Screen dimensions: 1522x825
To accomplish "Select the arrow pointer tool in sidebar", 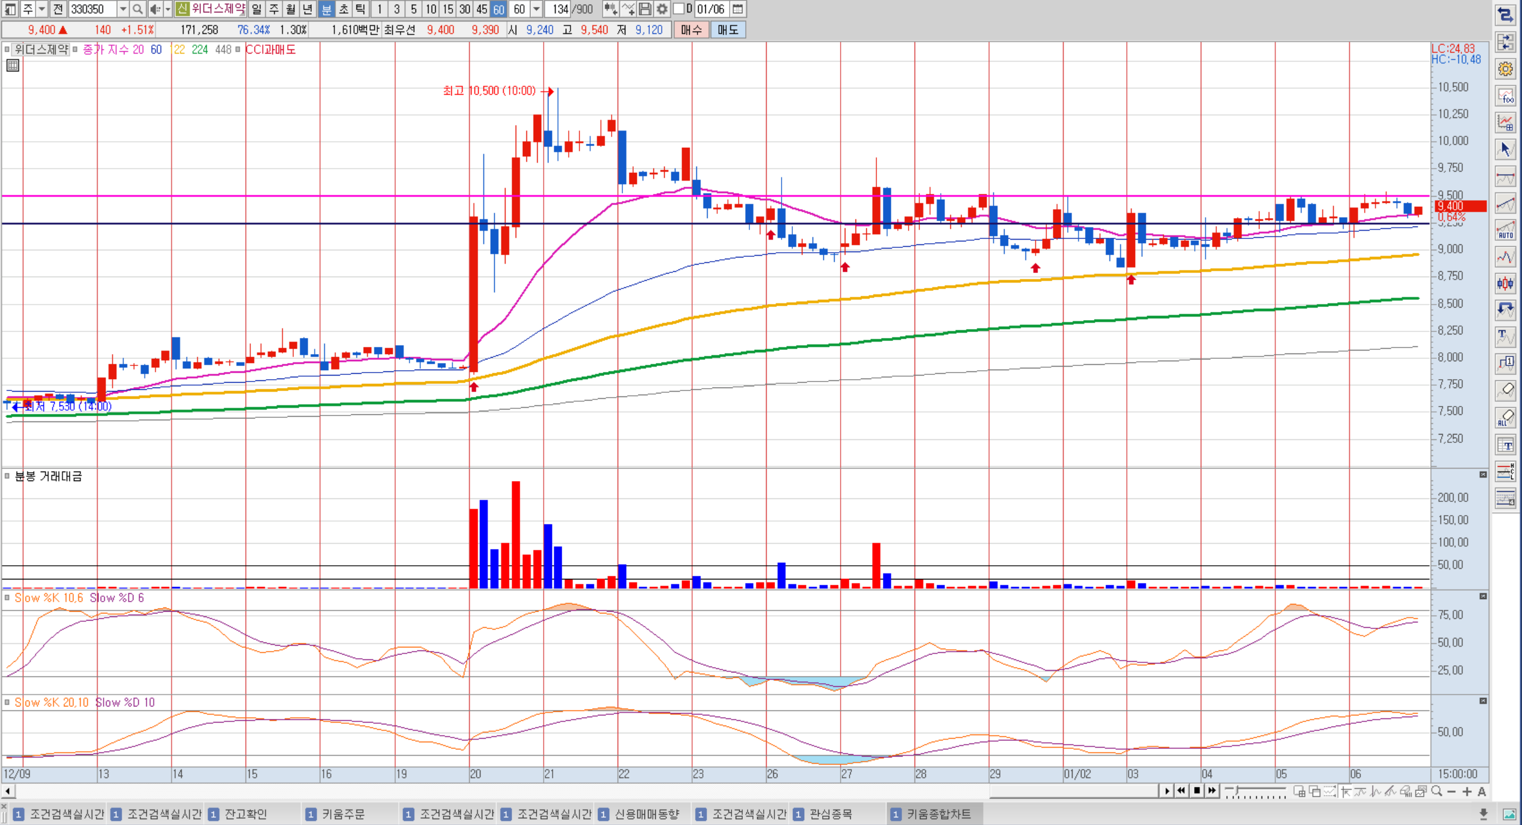I will click(1506, 150).
